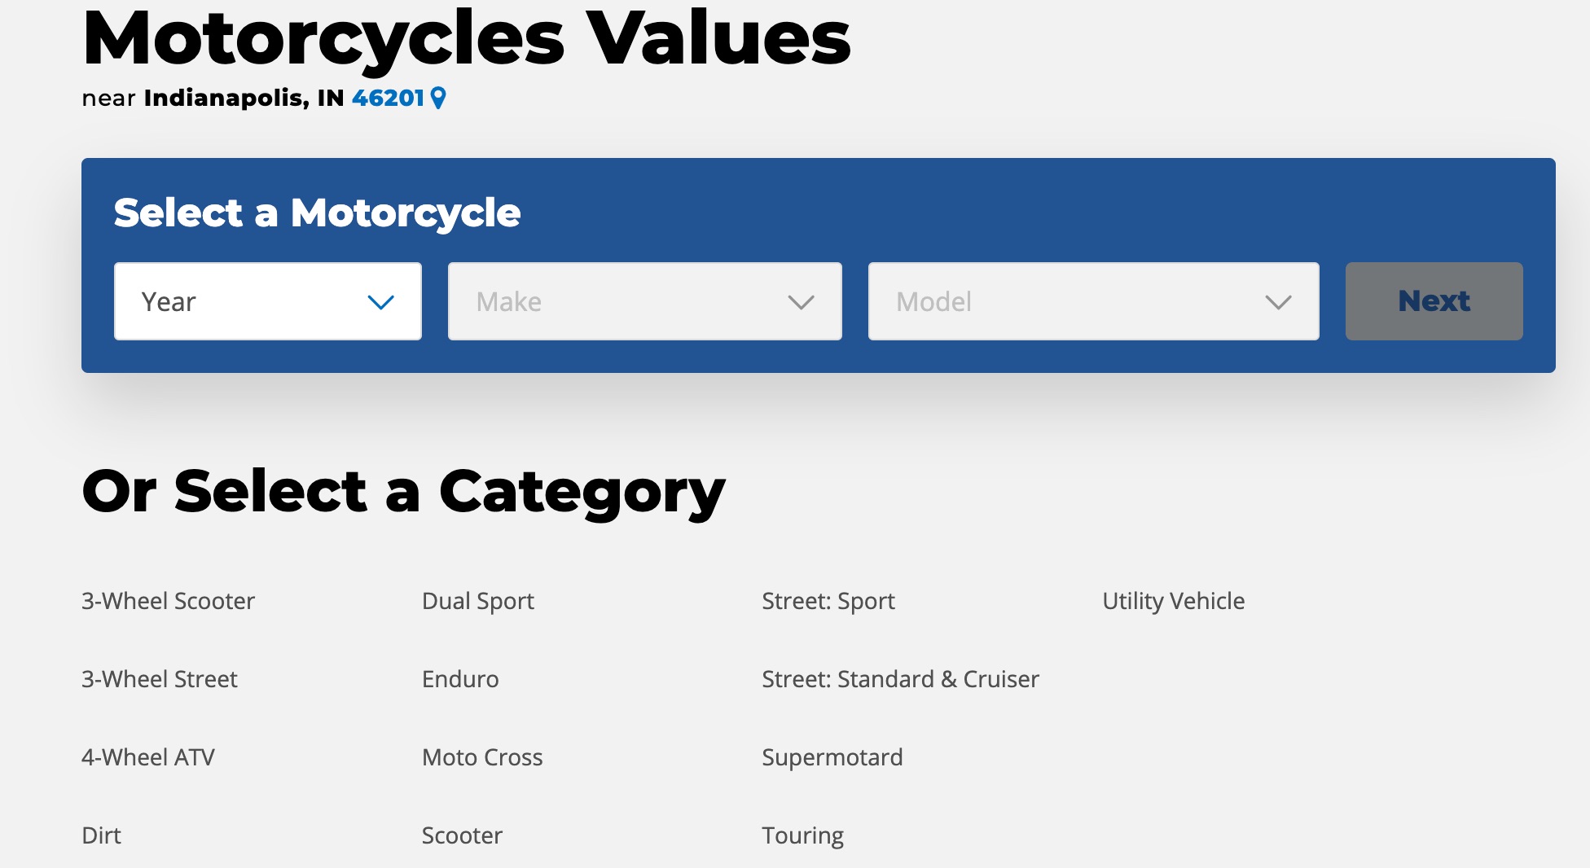Browse the Touring category
The image size is (1590, 868).
[802, 835]
